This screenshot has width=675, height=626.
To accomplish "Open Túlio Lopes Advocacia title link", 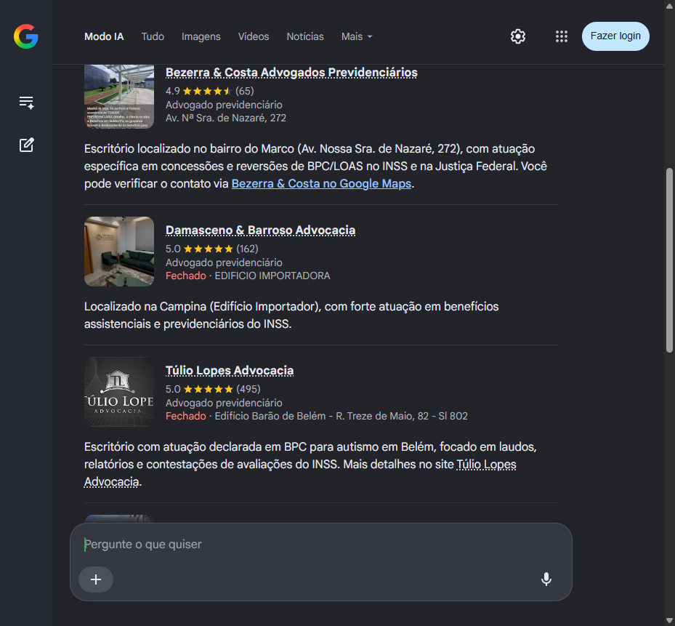I will (x=230, y=371).
